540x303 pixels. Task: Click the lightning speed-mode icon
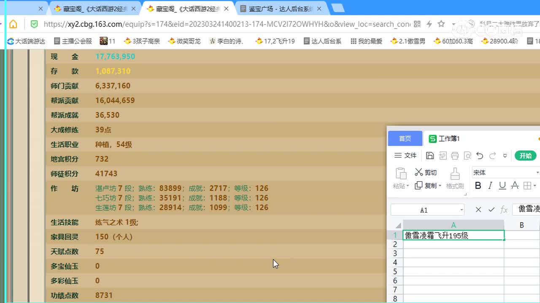pyautogui.click(x=429, y=24)
